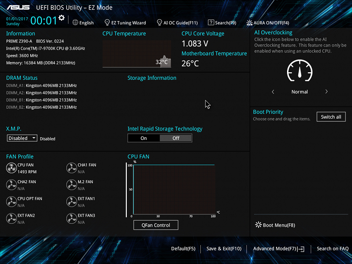Image resolution: width=352 pixels, height=264 pixels.
Task: Open Search on FAQ
Action: click(x=333, y=249)
